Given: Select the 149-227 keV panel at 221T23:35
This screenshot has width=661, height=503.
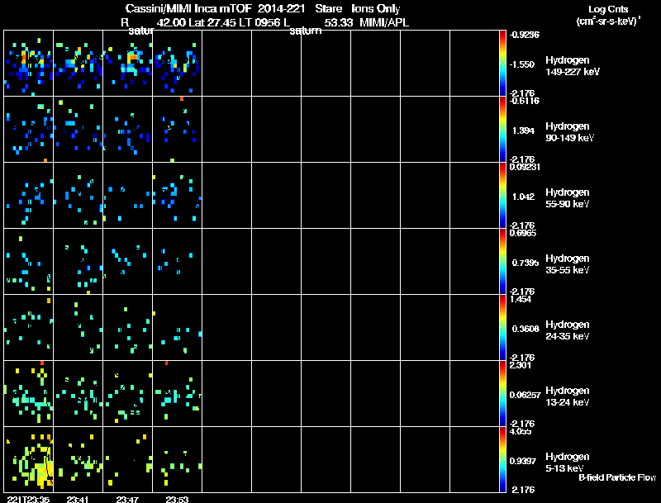Looking at the screenshot, I should (29, 64).
